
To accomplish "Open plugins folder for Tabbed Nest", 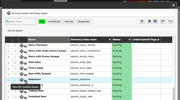I will (25, 92).
